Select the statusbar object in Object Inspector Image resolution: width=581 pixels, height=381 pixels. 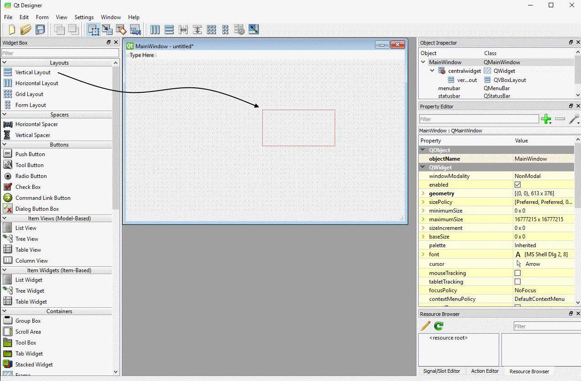tap(449, 96)
